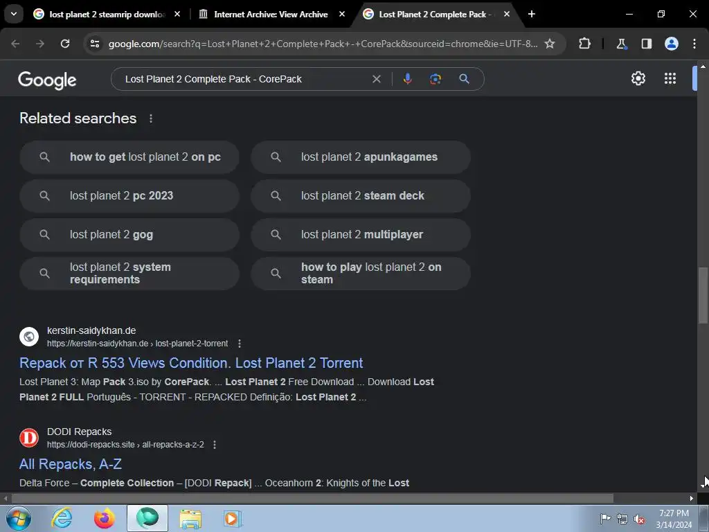Search how to get lost planet 2 on pc
Viewport: 709px width, 532px height.
129,157
